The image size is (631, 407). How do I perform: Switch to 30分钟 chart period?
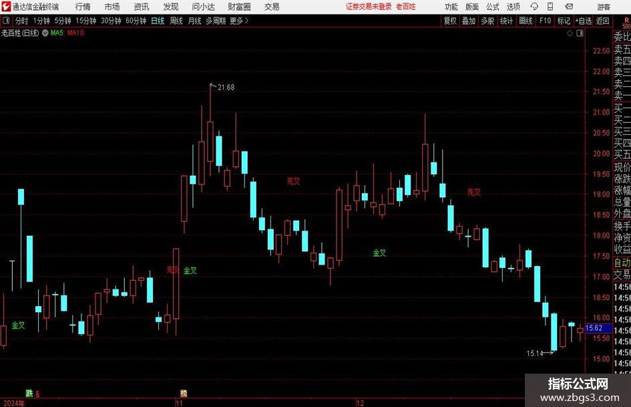click(111, 21)
